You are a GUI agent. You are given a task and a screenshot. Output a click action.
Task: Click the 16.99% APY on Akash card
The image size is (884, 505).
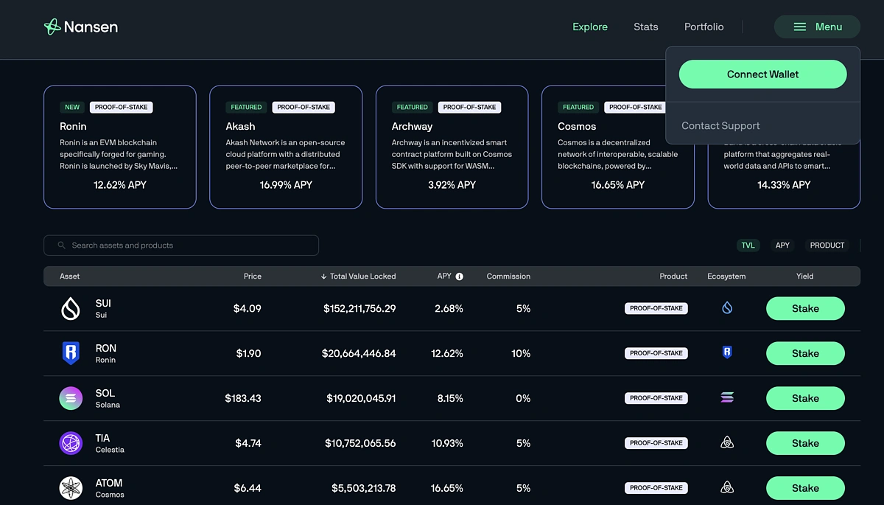pos(286,185)
